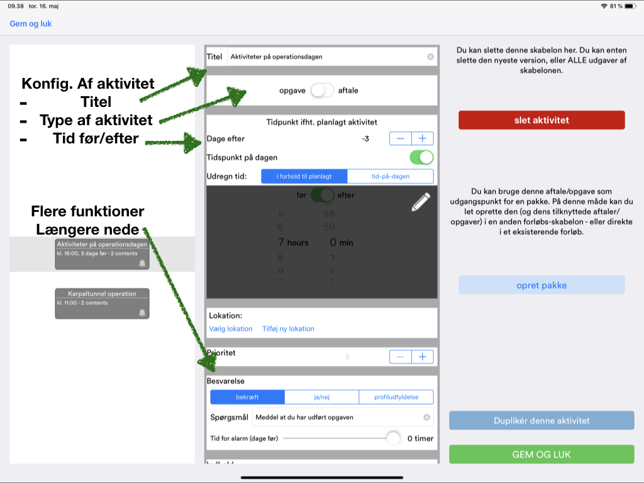
Task: Select 'i forhold til planlagt' segment
Action: point(304,176)
